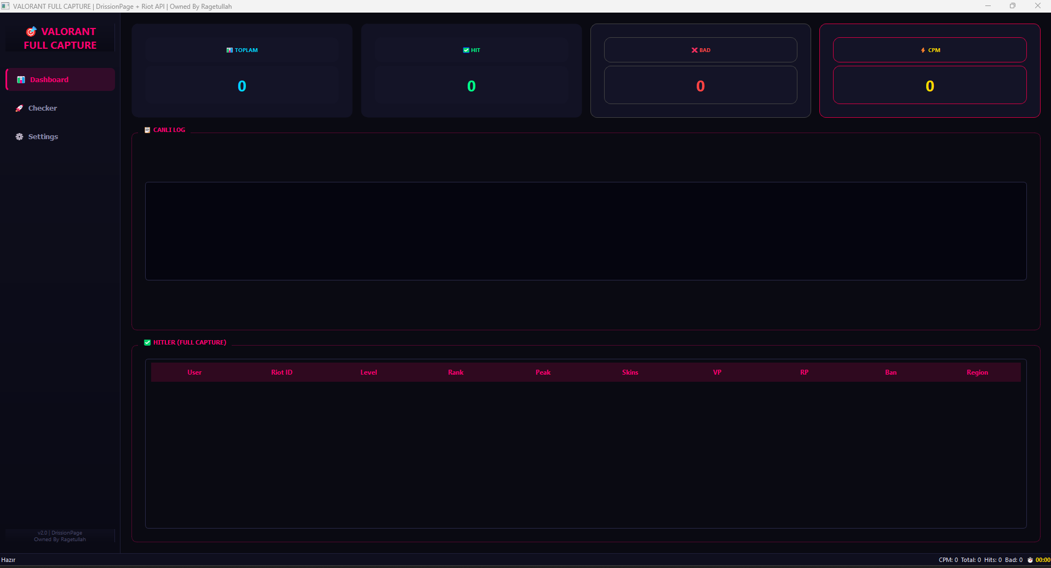Click "Total: 0" in the status bar
The width and height of the screenshot is (1051, 568).
(x=971, y=560)
